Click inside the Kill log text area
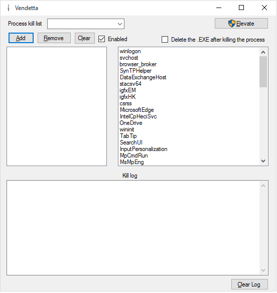 pyautogui.click(x=133, y=228)
